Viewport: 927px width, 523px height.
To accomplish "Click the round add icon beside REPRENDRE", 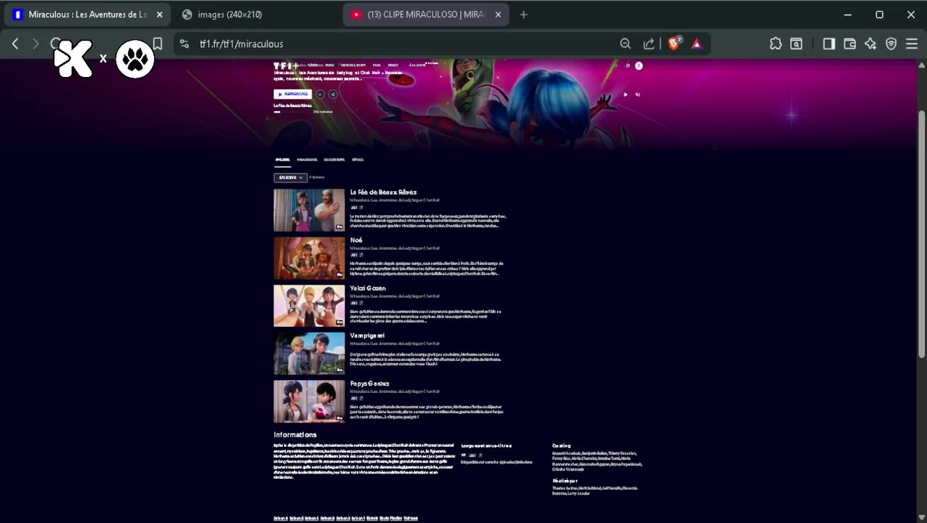I will (x=320, y=94).
